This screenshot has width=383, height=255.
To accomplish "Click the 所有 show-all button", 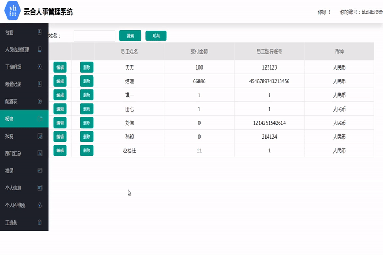I will (156, 36).
